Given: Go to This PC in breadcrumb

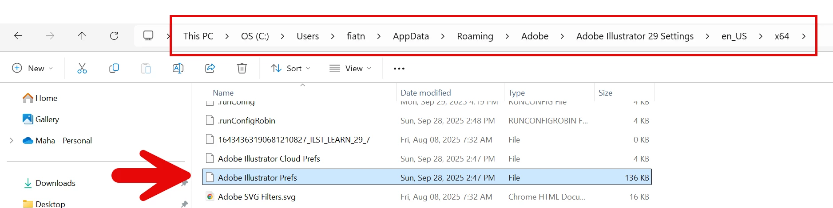Looking at the screenshot, I should (198, 36).
